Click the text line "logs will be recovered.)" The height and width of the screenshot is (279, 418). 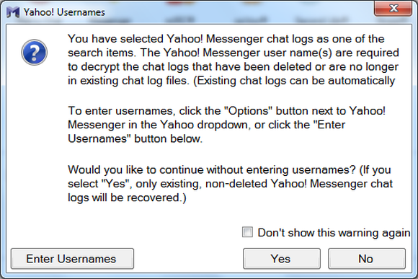[127, 198]
